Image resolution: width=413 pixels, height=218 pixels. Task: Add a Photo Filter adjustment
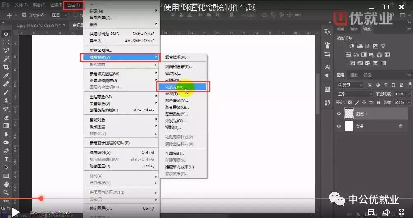(371, 55)
